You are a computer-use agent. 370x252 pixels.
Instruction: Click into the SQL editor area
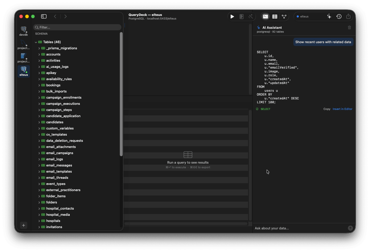click(x=186, y=59)
